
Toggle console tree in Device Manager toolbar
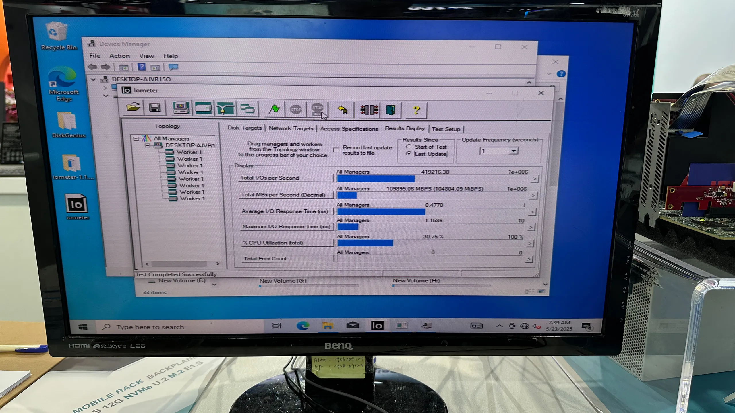(x=123, y=67)
